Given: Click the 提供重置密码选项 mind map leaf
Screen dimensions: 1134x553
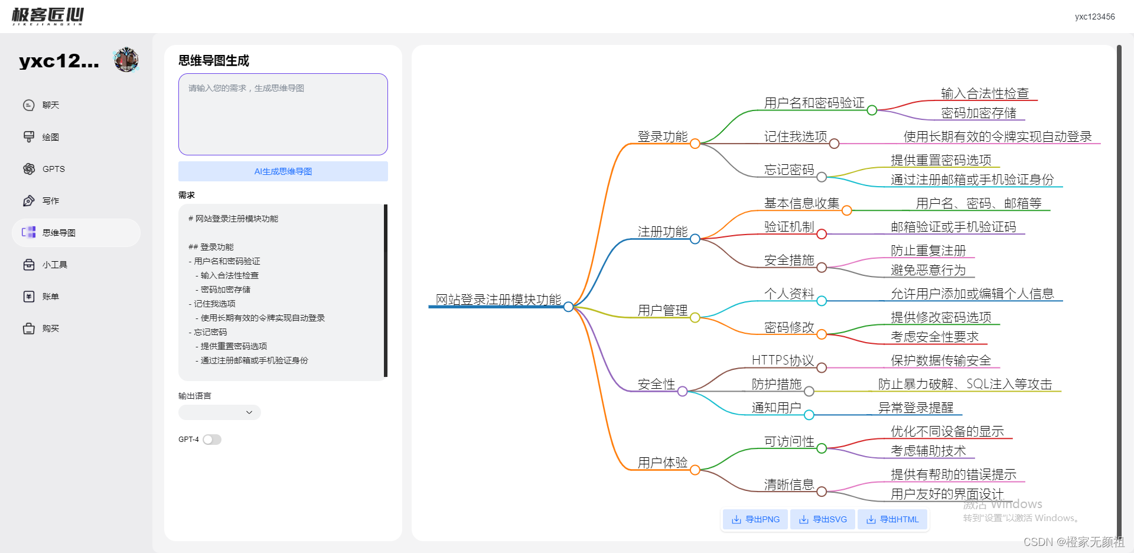Looking at the screenshot, I should [x=941, y=160].
